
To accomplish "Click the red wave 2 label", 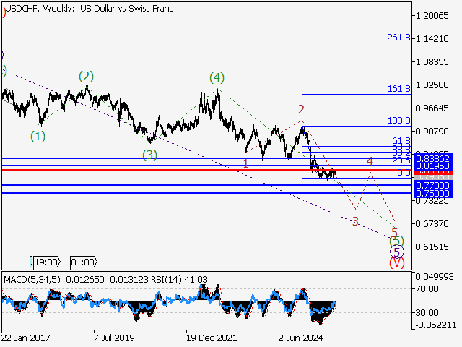I will coord(301,109).
